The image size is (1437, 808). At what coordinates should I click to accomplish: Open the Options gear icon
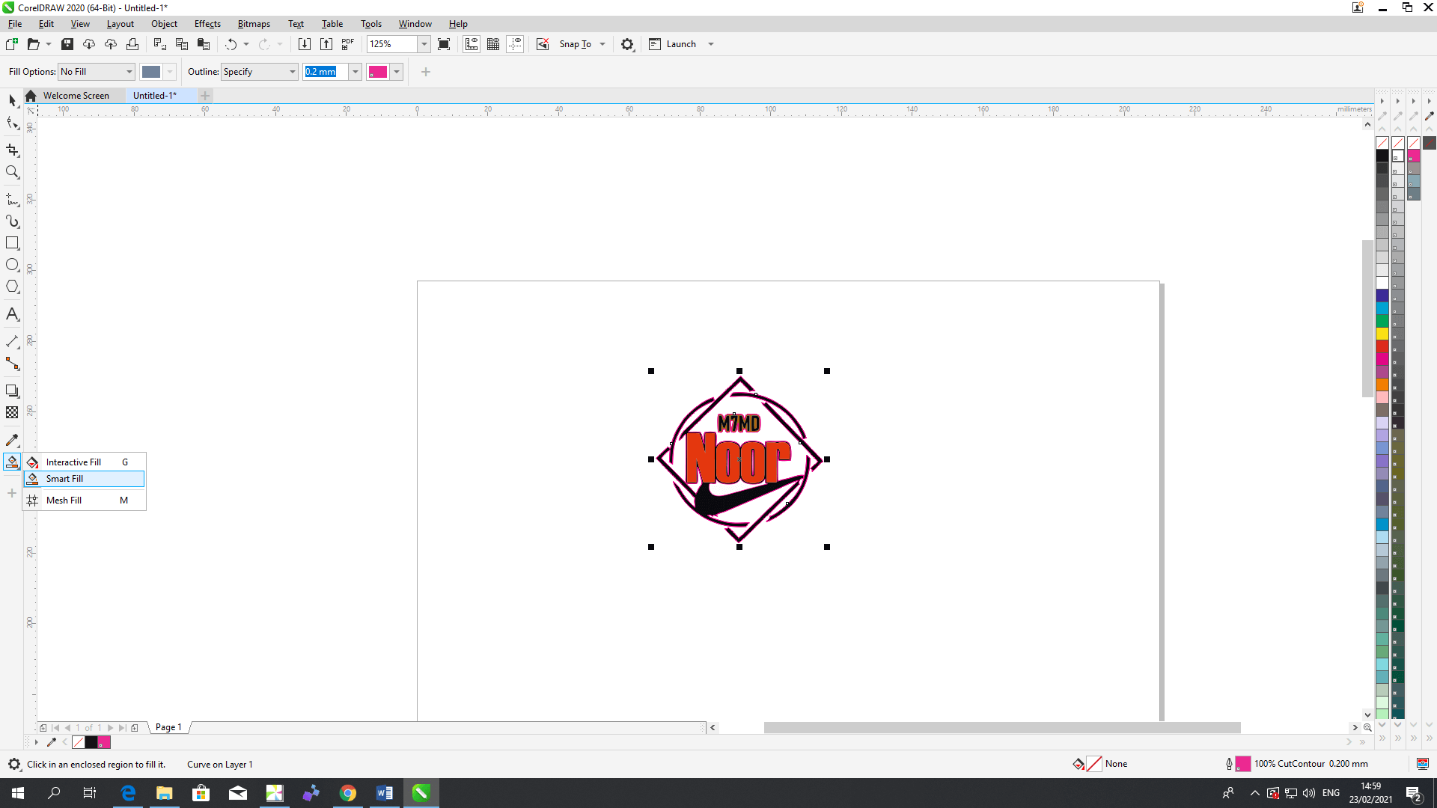[x=627, y=44]
